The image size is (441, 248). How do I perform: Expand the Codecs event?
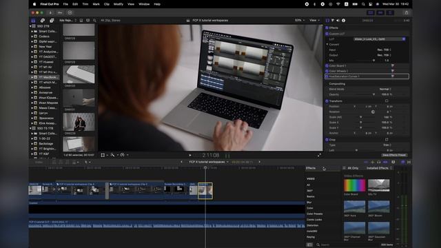(32, 37)
